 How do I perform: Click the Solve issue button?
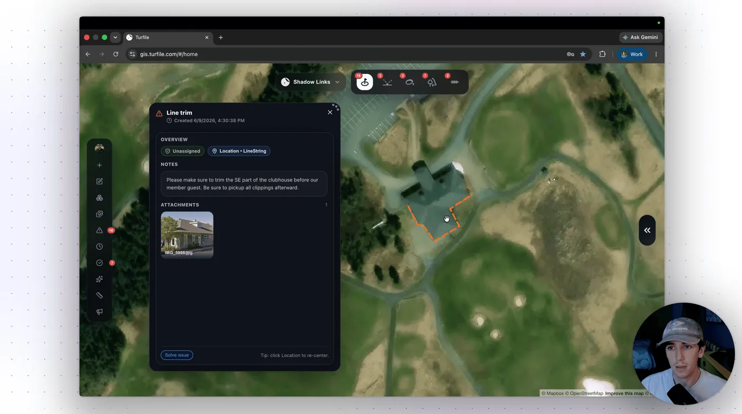click(x=176, y=355)
